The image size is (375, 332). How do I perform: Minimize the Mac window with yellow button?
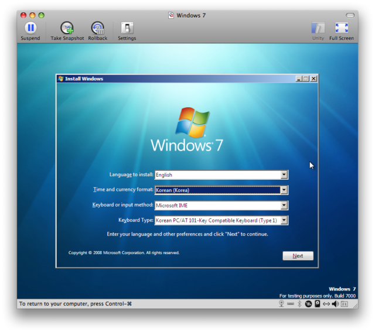[32, 15]
